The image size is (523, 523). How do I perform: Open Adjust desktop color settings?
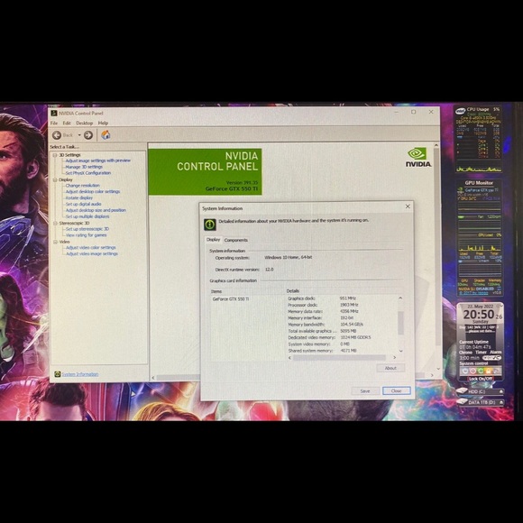[x=93, y=192]
